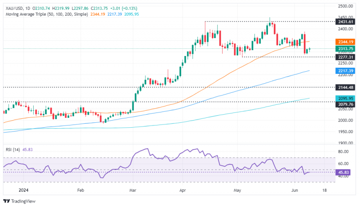Click the orange 2344.19 MA50 legend value
This screenshot has width=359, height=207.
(98, 14)
